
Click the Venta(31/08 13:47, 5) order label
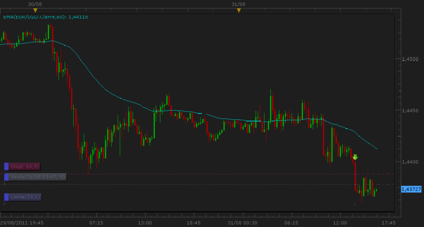(x=38, y=177)
